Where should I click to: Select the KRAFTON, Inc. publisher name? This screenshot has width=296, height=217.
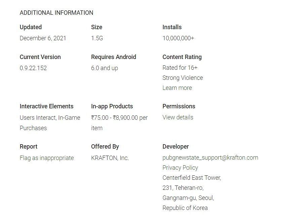coord(110,158)
